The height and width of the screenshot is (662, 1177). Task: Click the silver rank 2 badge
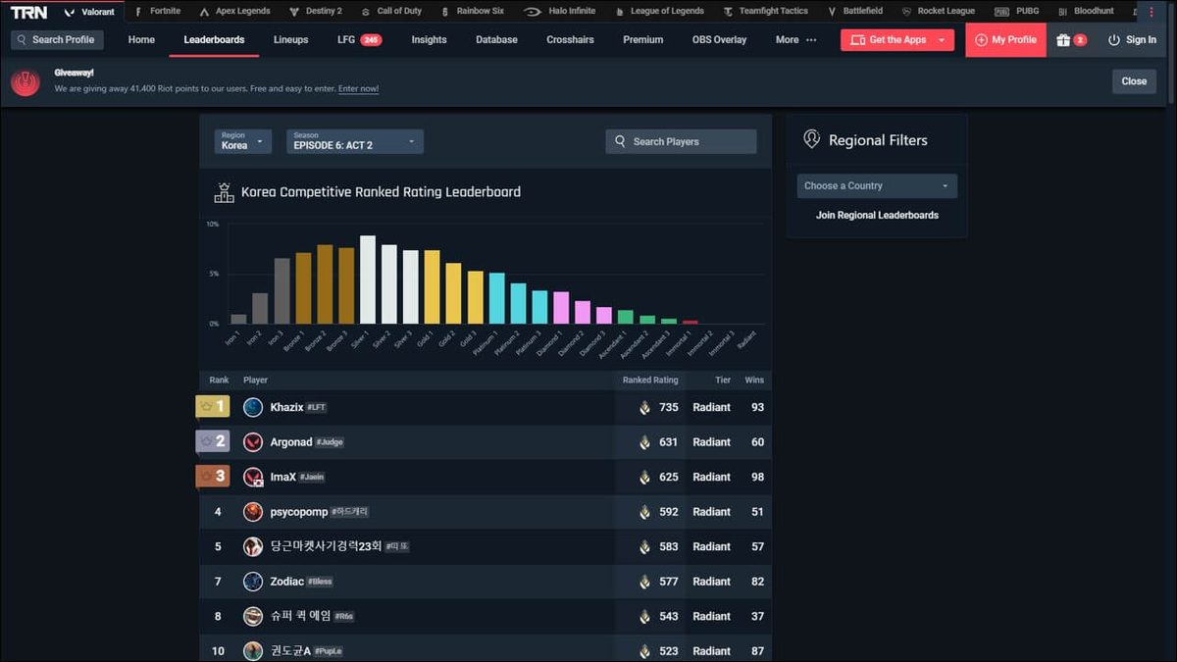213,441
